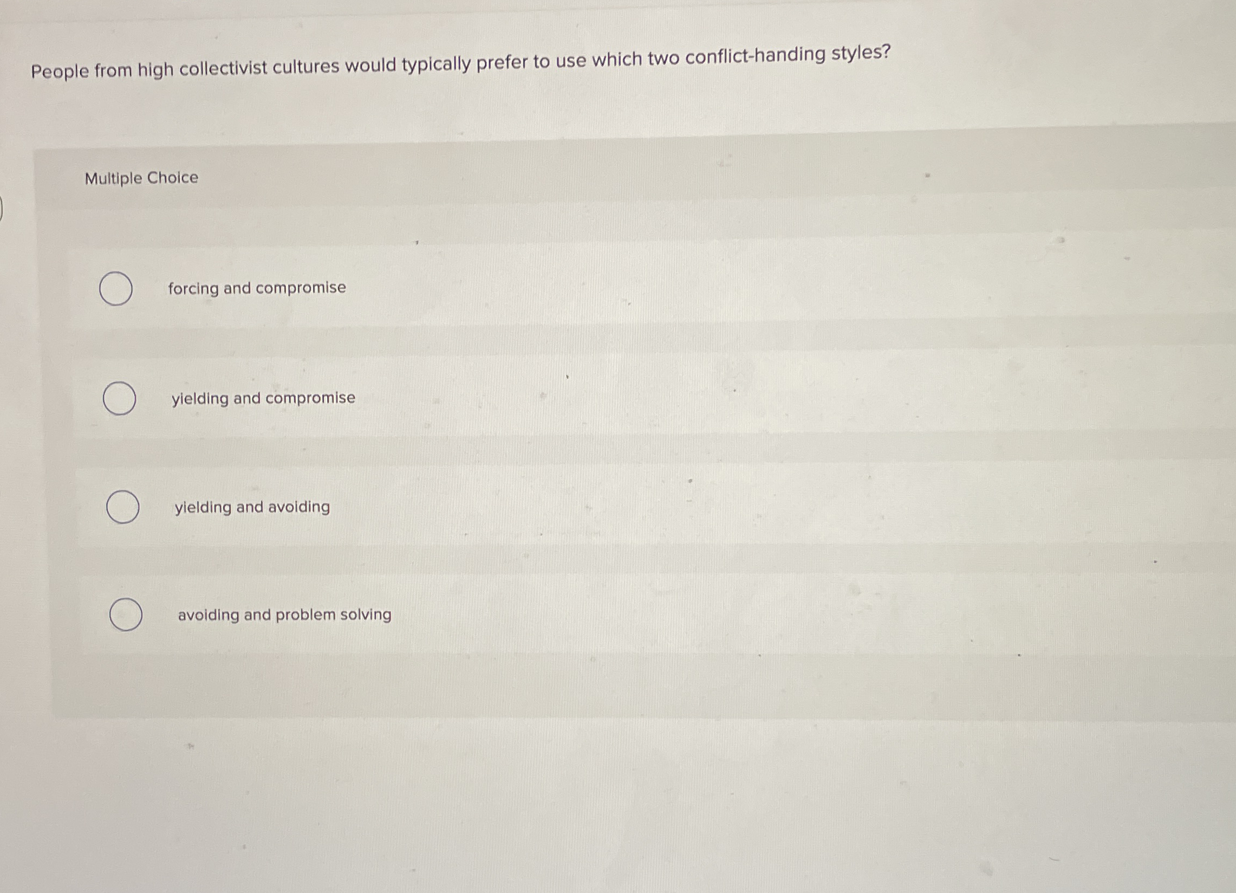This screenshot has width=1236, height=893.
Task: Select the 'forcing and compromise' radio button
Action: (x=117, y=289)
